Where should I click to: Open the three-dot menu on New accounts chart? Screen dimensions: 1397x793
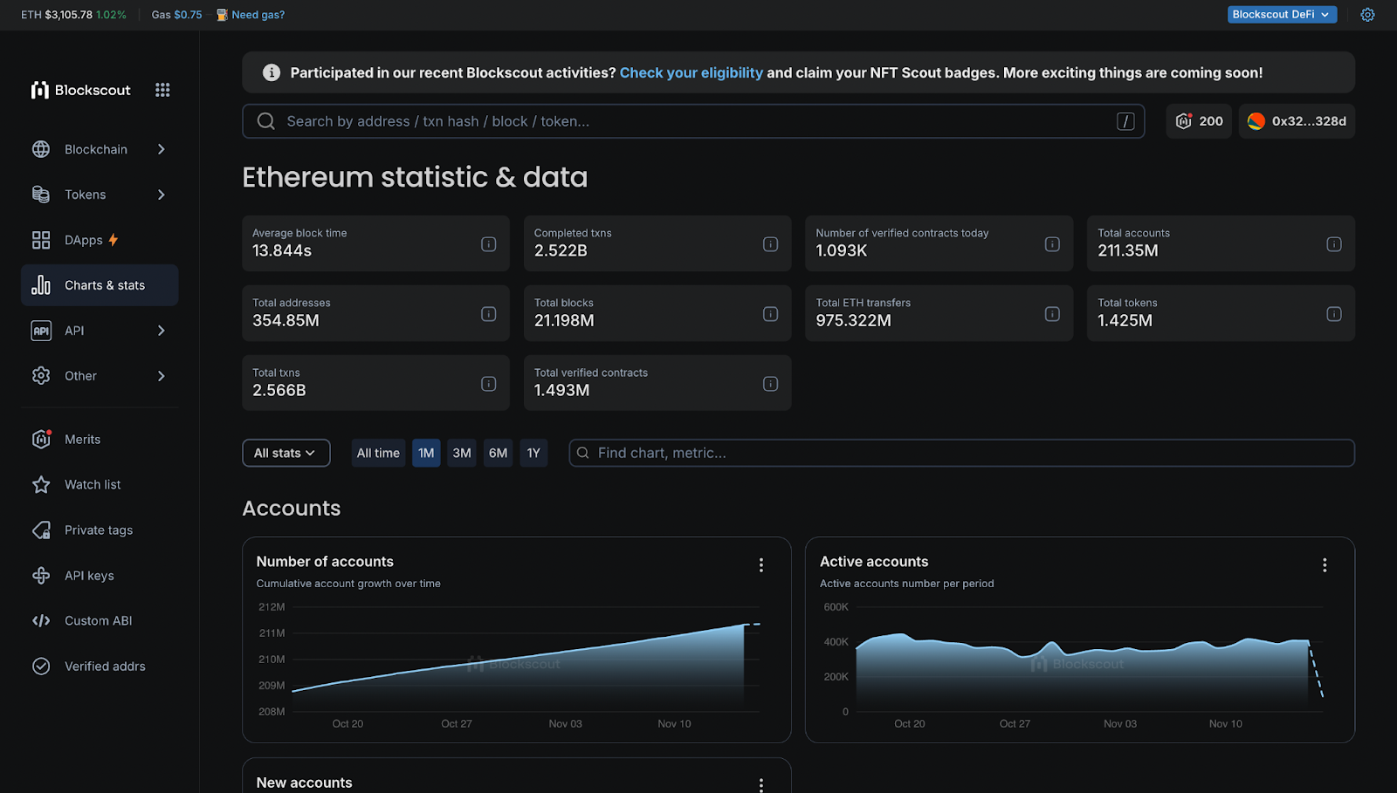[x=761, y=785]
